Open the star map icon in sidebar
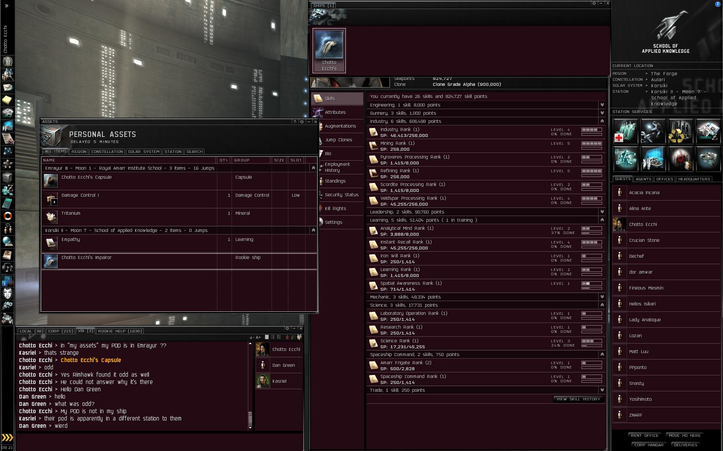 point(7,152)
